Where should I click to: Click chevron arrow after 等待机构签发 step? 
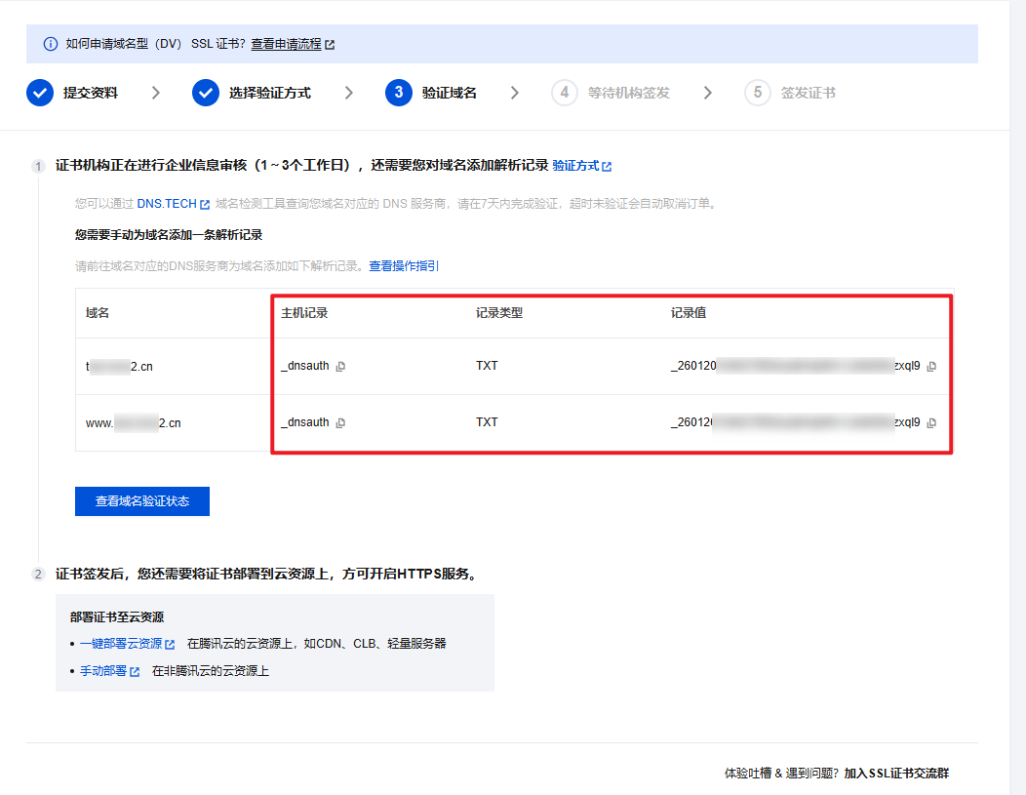coord(707,93)
